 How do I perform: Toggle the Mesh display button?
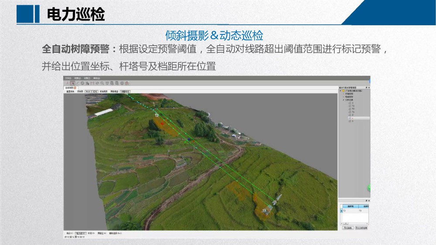pos(89,92)
